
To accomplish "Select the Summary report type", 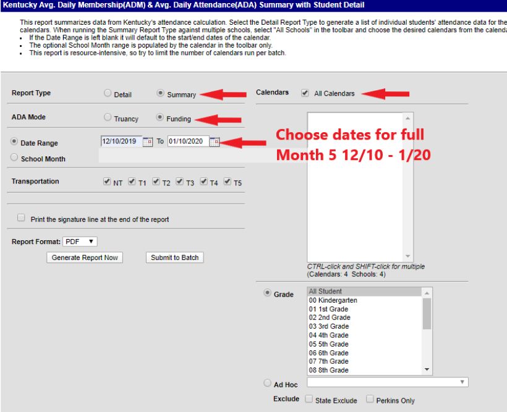I will [161, 94].
